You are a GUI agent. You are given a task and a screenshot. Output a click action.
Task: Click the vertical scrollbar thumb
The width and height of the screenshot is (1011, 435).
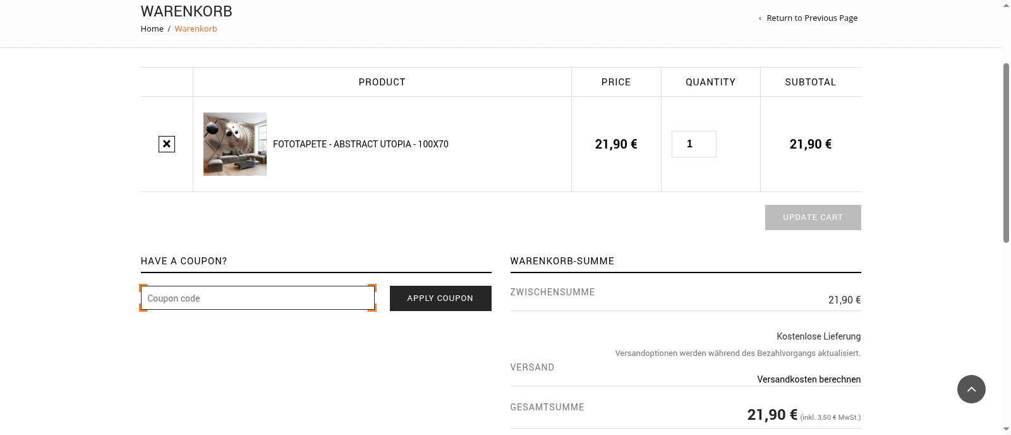pos(1006,152)
